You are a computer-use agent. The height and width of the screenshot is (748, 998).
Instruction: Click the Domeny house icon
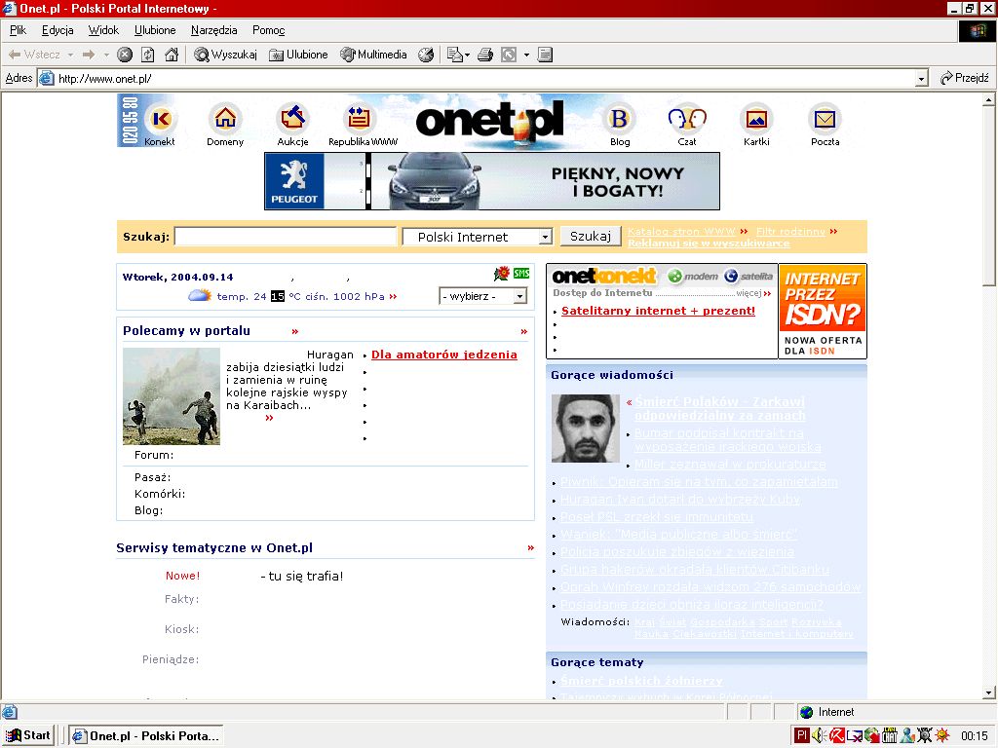[225, 120]
